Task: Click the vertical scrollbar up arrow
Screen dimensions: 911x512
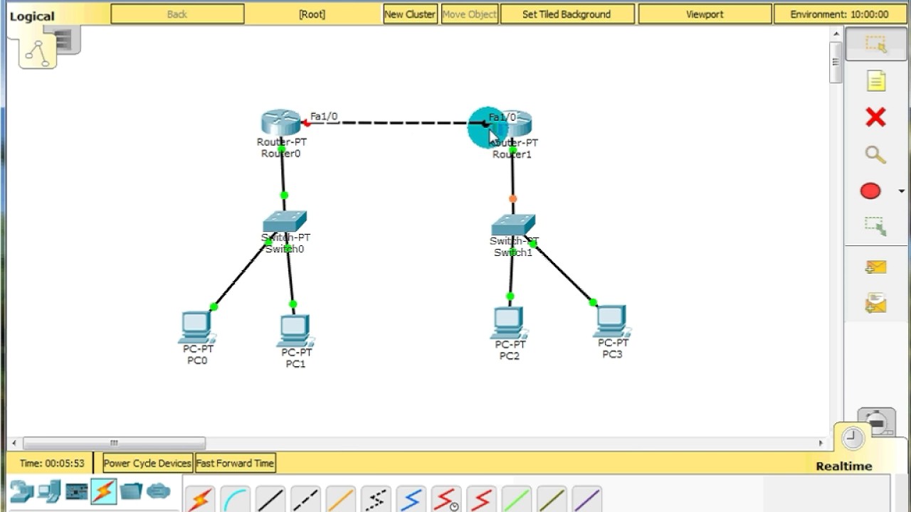Action: (x=836, y=33)
